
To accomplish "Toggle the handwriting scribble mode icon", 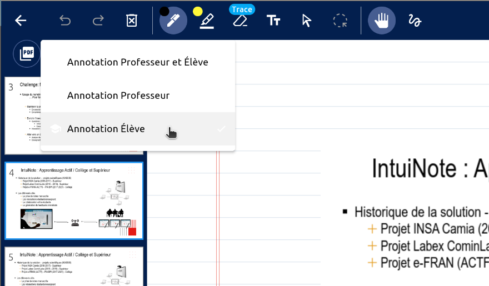I will pyautogui.click(x=415, y=21).
